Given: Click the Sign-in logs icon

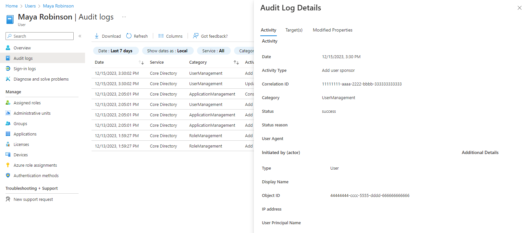Looking at the screenshot, I should tap(8, 69).
